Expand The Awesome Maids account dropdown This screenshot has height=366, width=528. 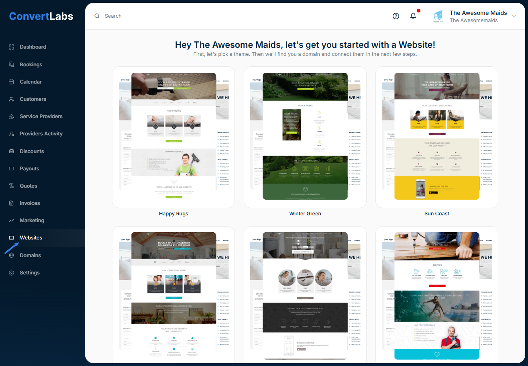(x=514, y=16)
